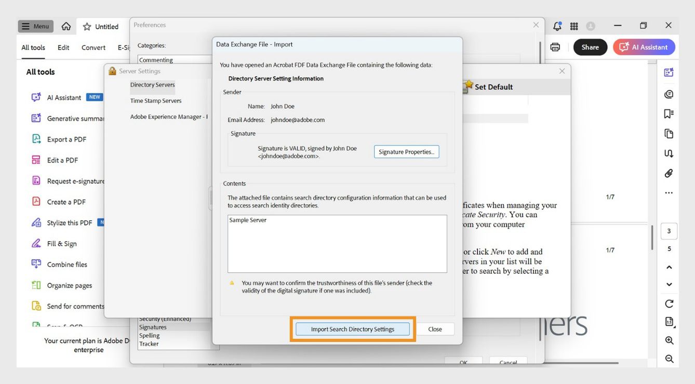Click Import Search Directory Settings
Viewport: 695px width, 384px height.
tap(352, 329)
